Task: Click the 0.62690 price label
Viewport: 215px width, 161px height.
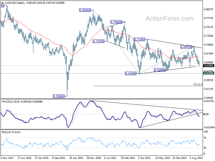Action: tap(160, 70)
